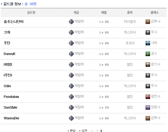Sort by the 레벨 column header

(104, 13)
